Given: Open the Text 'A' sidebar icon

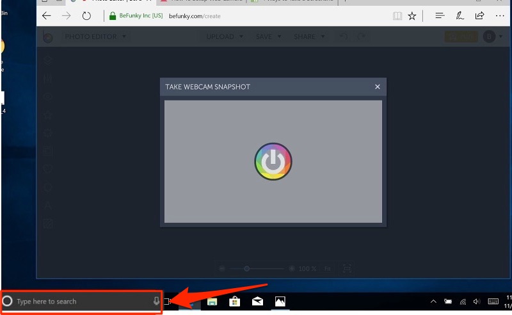Looking at the screenshot, I should point(47,206).
